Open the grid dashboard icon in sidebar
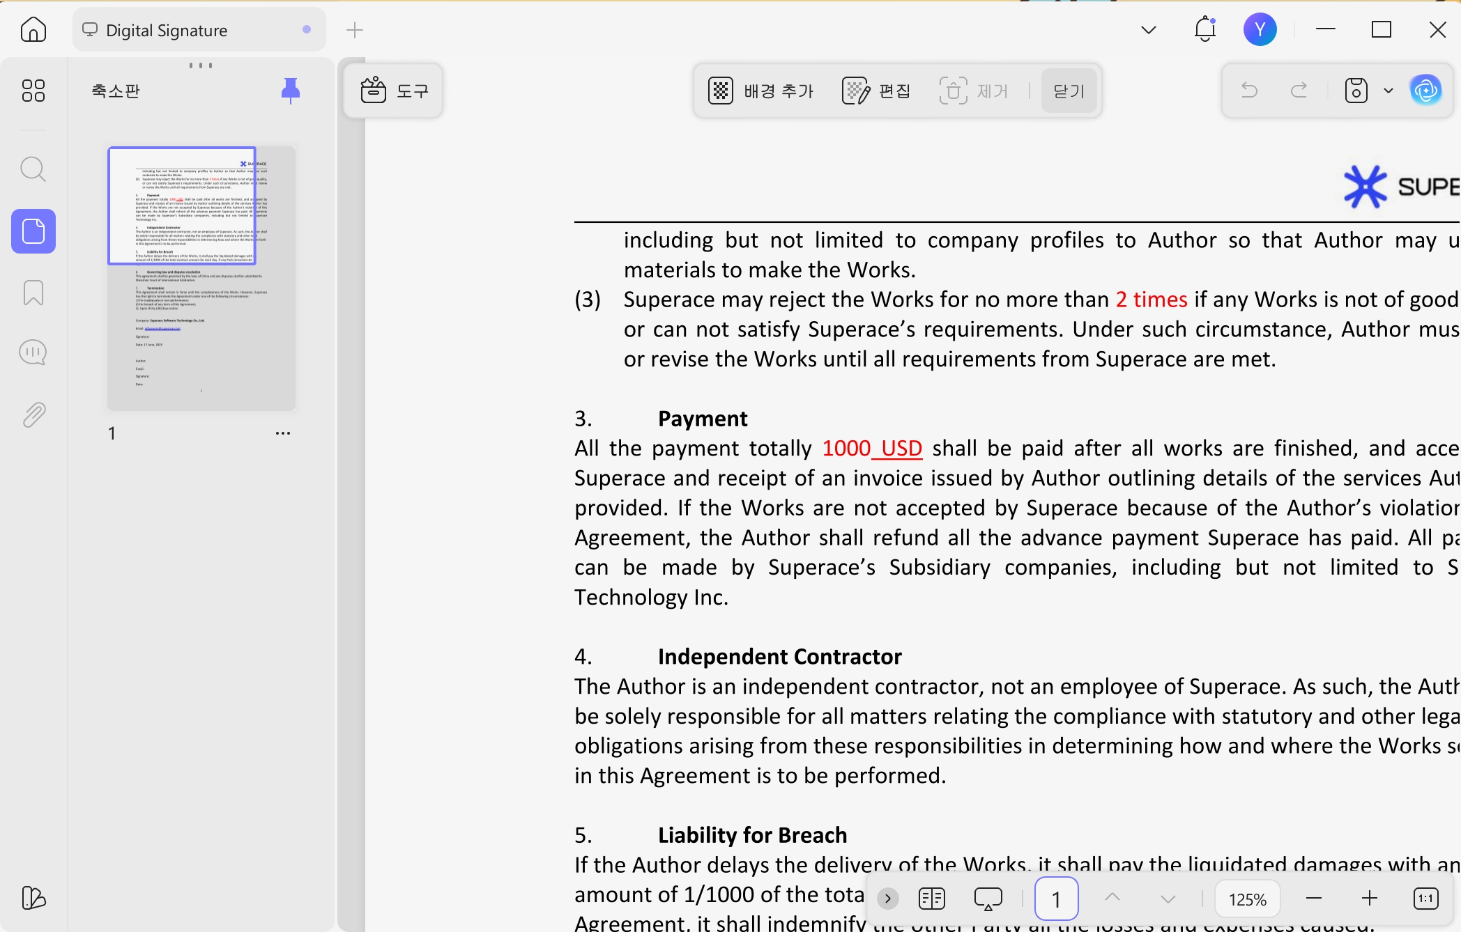 [33, 91]
